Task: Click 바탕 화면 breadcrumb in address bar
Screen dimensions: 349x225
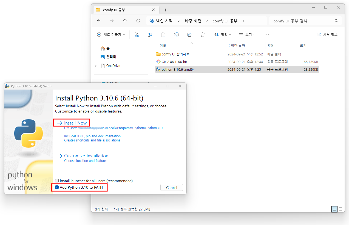Action: coord(193,21)
